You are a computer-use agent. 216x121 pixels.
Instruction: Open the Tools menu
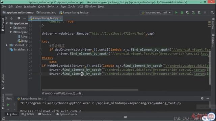point(72,6)
